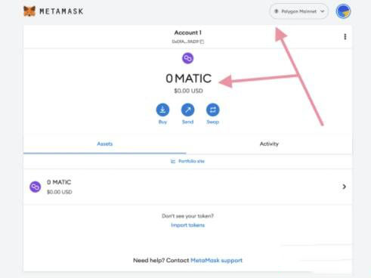The height and width of the screenshot is (278, 371).
Task: Open the Polygon Mainnet network dropdown
Action: tap(299, 11)
